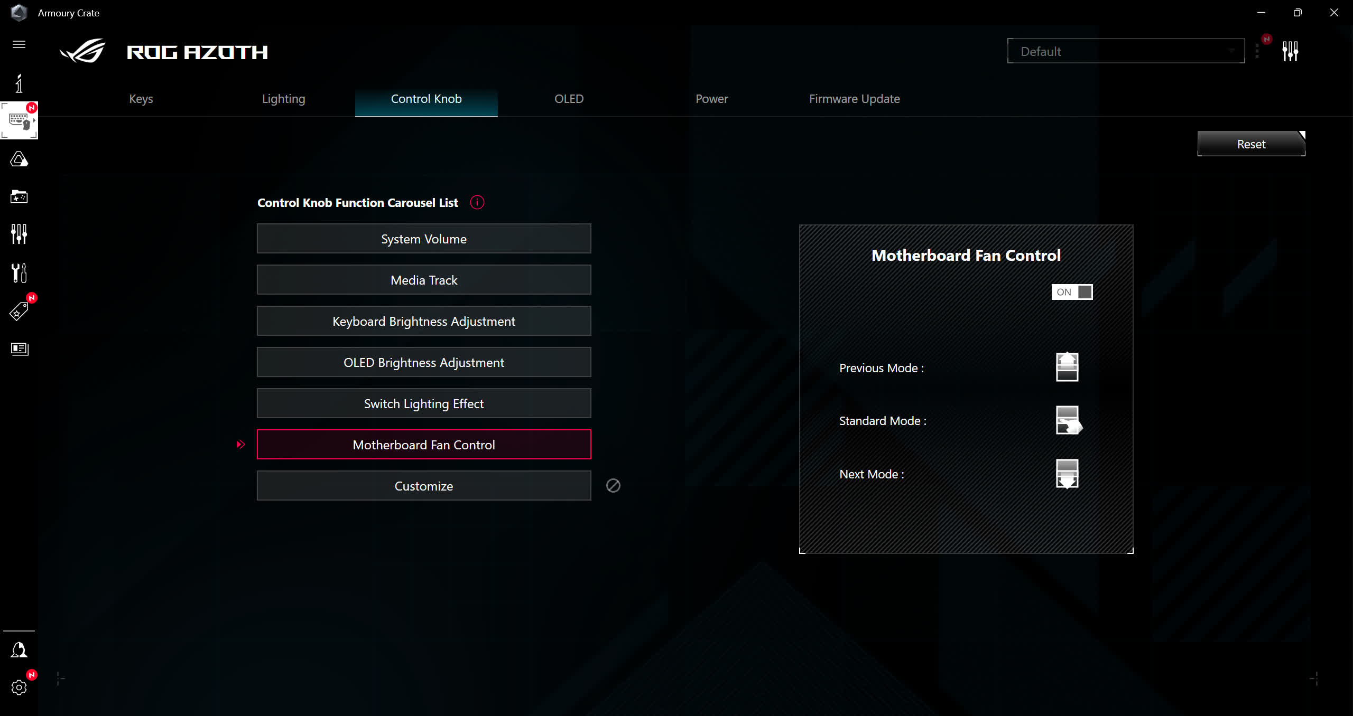The width and height of the screenshot is (1353, 716).
Task: Select System Volume in carousel list
Action: click(x=423, y=239)
